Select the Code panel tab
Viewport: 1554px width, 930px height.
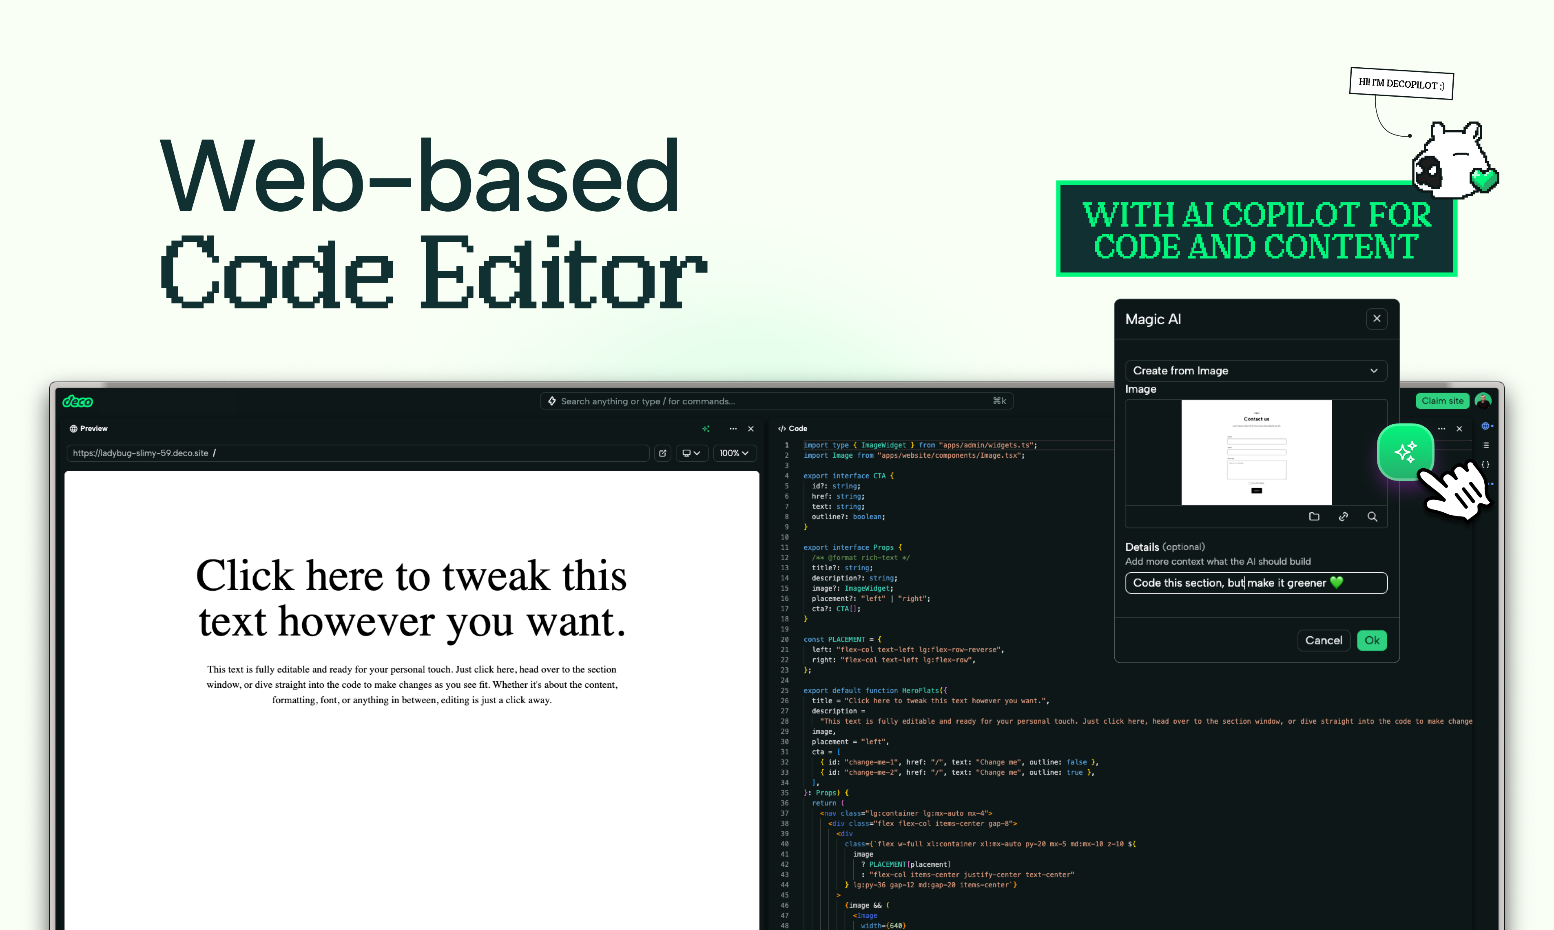[x=792, y=429]
